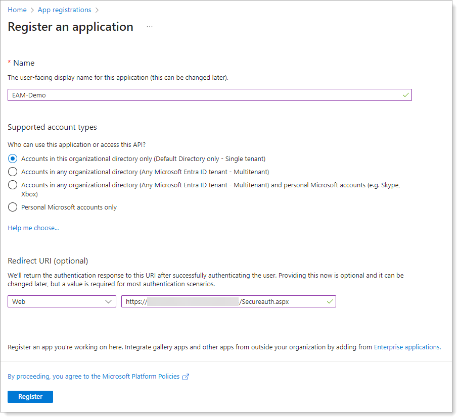This screenshot has width=460, height=420.
Task: Select the Multitenant accounts radio button
Action: [x=12, y=172]
